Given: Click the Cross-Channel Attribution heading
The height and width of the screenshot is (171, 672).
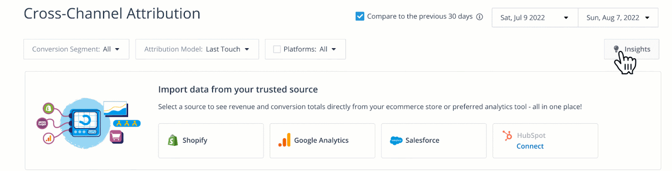Looking at the screenshot, I should tap(112, 14).
